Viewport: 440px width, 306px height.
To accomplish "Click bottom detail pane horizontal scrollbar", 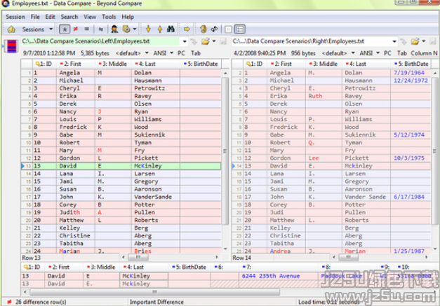I will click(154, 292).
